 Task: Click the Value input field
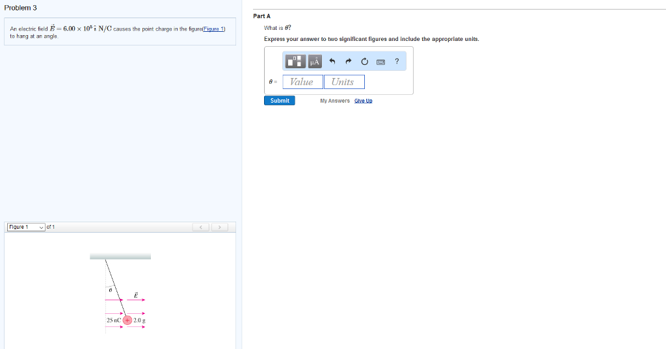pyautogui.click(x=303, y=82)
